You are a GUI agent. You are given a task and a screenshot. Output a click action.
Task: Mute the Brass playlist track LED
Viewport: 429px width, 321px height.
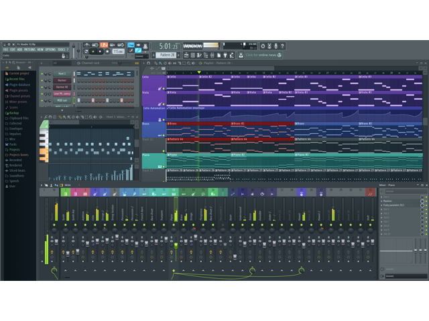[164, 135]
